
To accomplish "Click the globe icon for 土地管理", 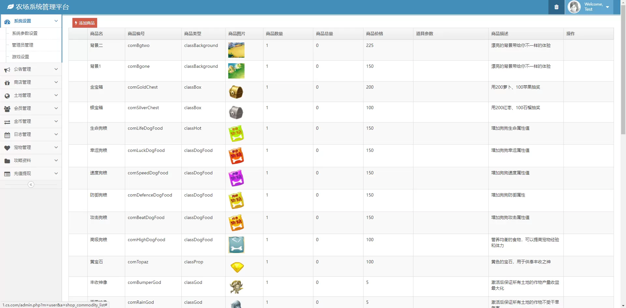I will [x=7, y=95].
